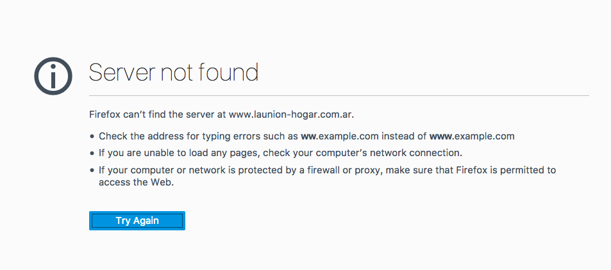Click the first bullet point marker
The width and height of the screenshot is (611, 270).
[x=92, y=137]
